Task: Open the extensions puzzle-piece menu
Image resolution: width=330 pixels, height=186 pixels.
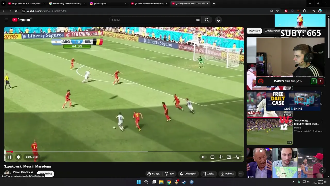Action: pos(305,11)
